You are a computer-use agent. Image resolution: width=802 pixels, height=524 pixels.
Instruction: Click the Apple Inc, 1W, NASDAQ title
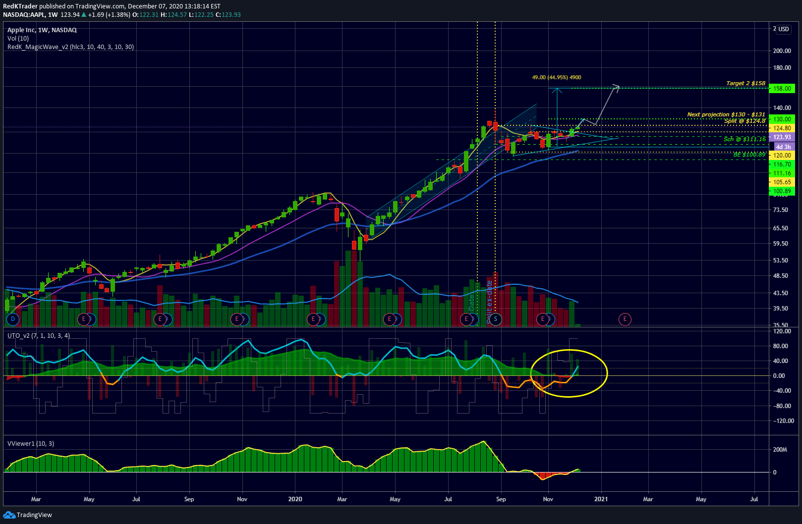coord(42,30)
